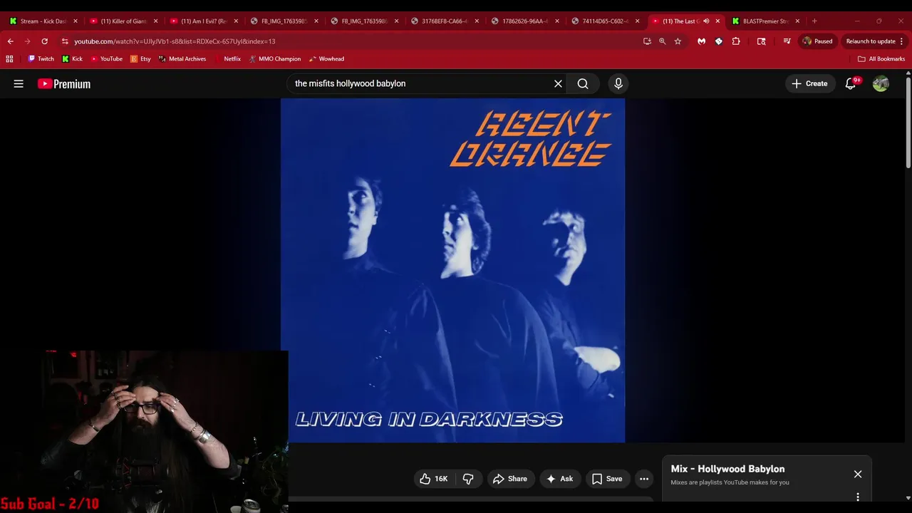The height and width of the screenshot is (513, 912).
Task: Dislike this video
Action: click(x=468, y=479)
